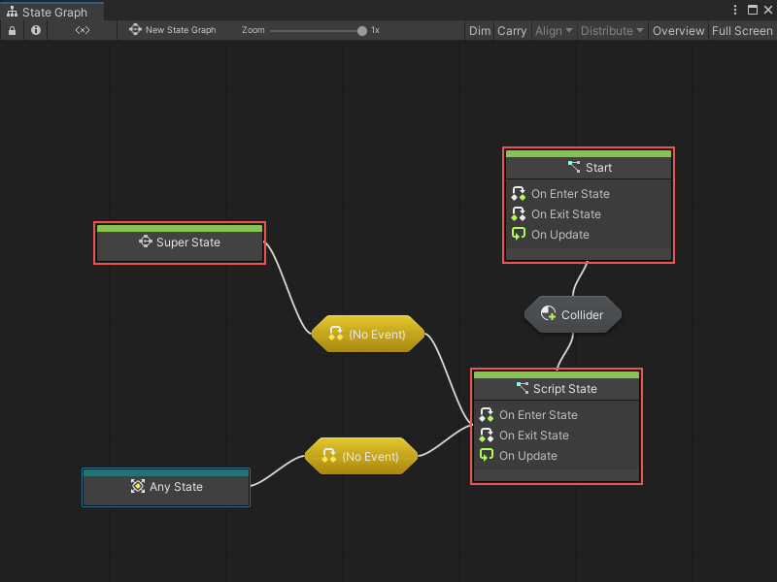Select the New State Graph crosshair icon
This screenshot has width=777, height=582.
pos(136,30)
